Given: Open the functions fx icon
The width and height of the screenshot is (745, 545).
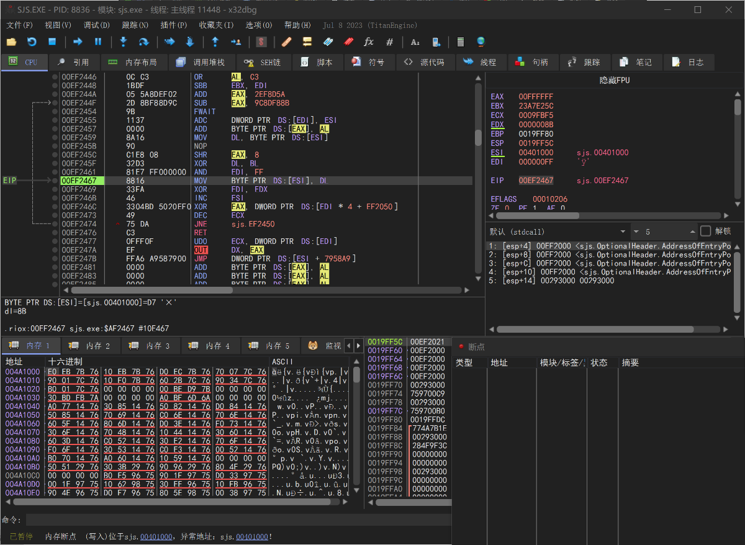Looking at the screenshot, I should click(369, 42).
